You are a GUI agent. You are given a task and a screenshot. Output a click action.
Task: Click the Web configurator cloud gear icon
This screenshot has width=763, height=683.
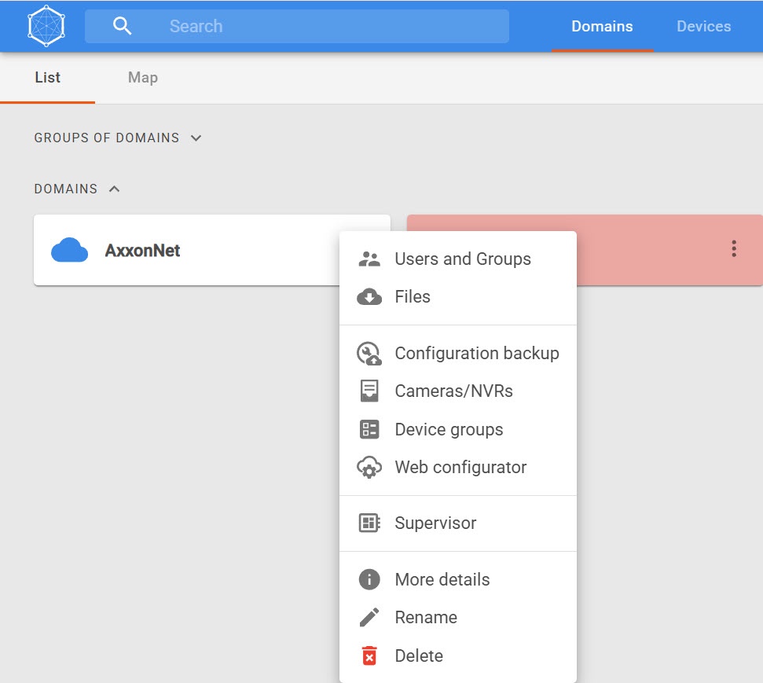[369, 468]
